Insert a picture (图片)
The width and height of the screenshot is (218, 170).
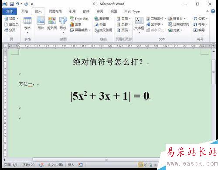point(41,23)
